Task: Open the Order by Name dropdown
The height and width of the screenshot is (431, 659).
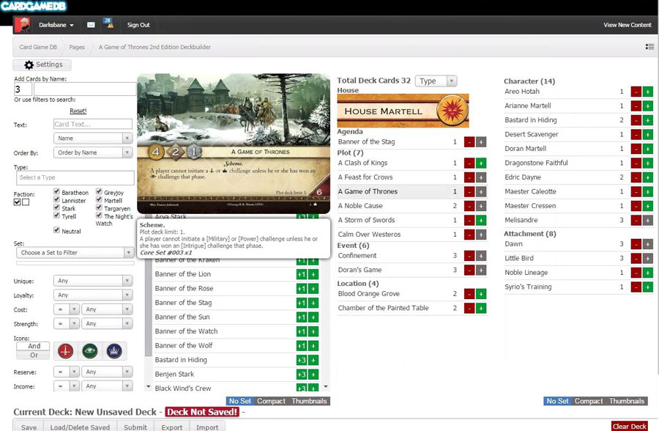Action: [x=93, y=152]
